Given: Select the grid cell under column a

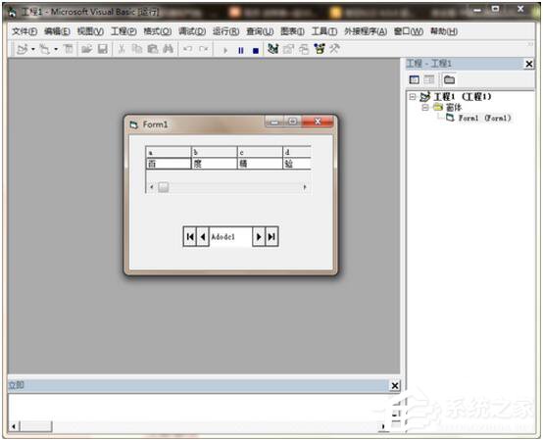Looking at the screenshot, I should (x=169, y=164).
